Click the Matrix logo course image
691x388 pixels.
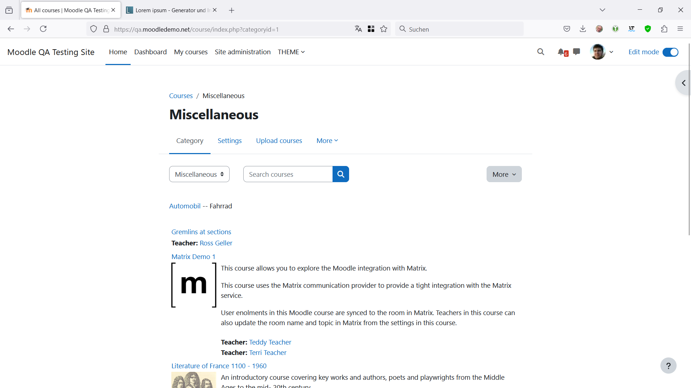[x=194, y=285]
